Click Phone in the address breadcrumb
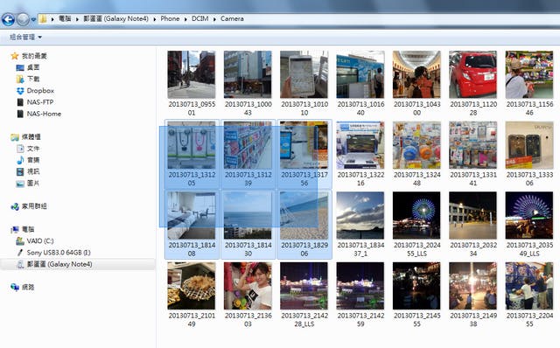Screen dimensions: 560x348 pos(170,18)
